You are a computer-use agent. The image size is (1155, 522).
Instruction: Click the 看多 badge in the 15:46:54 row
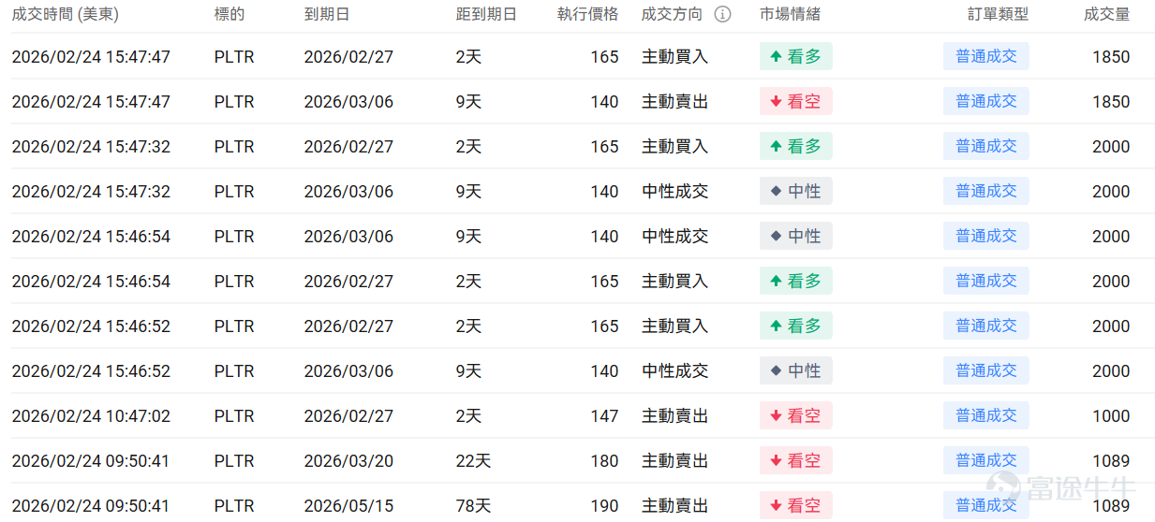point(795,281)
